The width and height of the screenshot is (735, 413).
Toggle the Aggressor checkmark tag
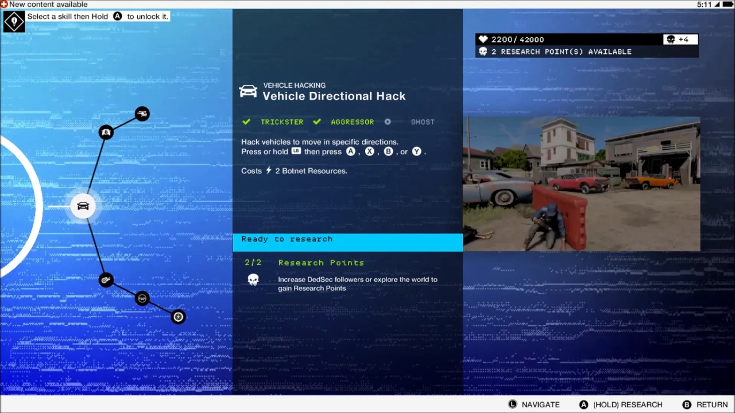343,122
